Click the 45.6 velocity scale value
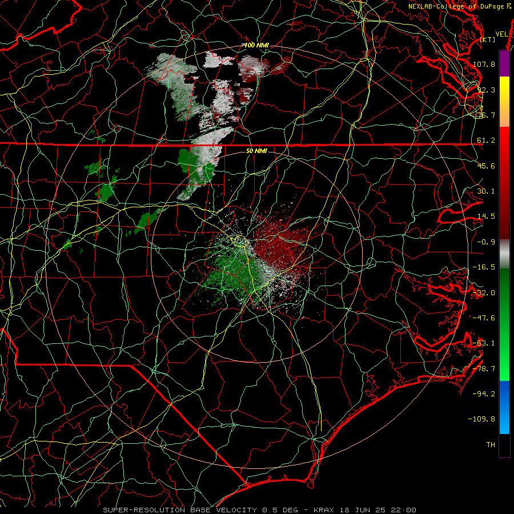Viewport: 514px width, 514px height. [486, 166]
